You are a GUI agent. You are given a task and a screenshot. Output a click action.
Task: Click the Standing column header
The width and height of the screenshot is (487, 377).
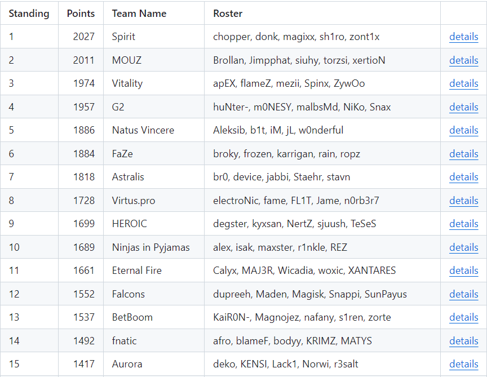tap(29, 14)
